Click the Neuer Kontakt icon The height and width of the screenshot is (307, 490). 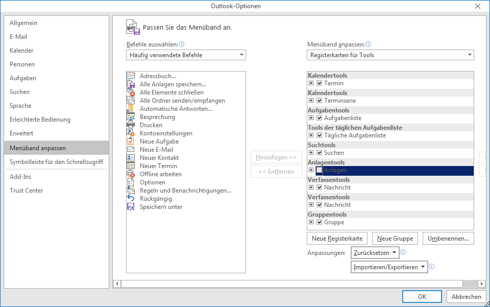click(x=131, y=157)
